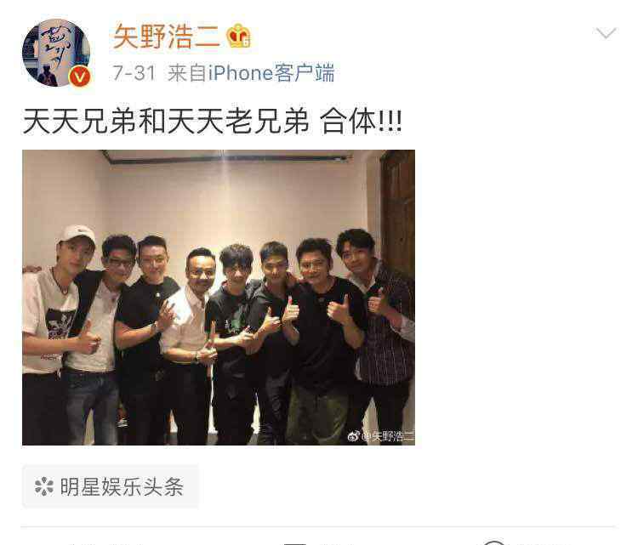Select the 来自 source label text
Image resolution: width=638 pixels, height=545 pixels.
click(x=187, y=73)
